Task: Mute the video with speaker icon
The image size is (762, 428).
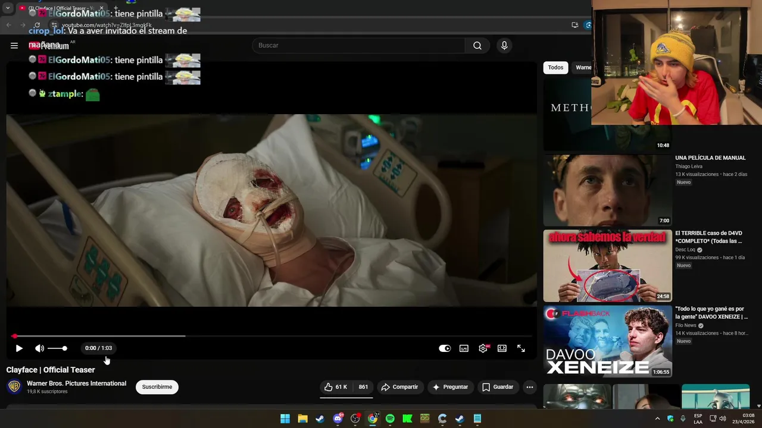Action: [x=39, y=348]
